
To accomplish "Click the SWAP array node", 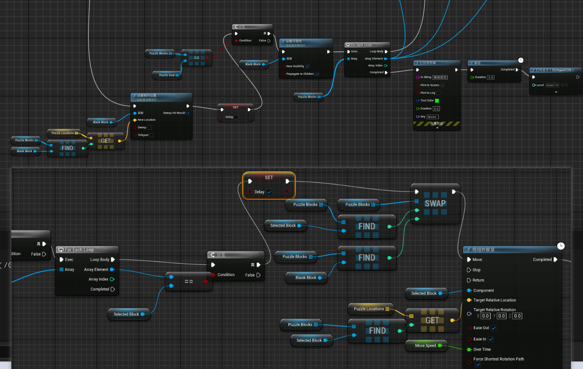I will (x=435, y=204).
